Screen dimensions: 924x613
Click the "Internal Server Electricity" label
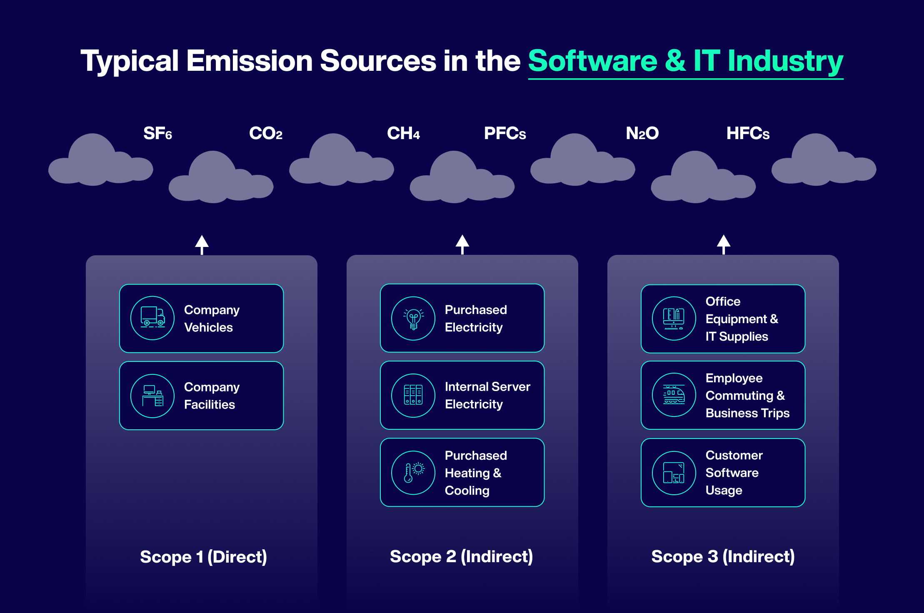[487, 395]
